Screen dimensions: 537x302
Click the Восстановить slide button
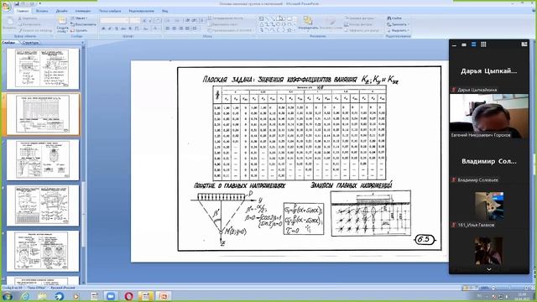tap(83, 24)
